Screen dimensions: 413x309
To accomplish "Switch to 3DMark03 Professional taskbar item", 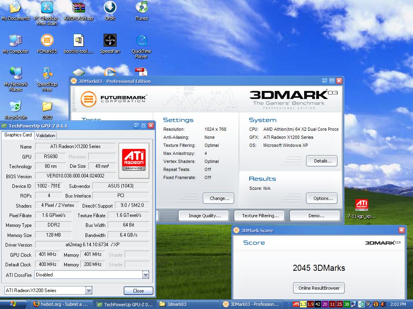I will 251,304.
